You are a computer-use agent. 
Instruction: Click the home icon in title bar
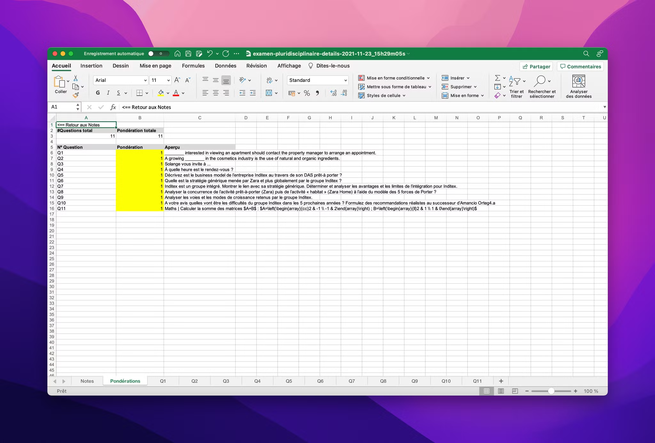[178, 54]
